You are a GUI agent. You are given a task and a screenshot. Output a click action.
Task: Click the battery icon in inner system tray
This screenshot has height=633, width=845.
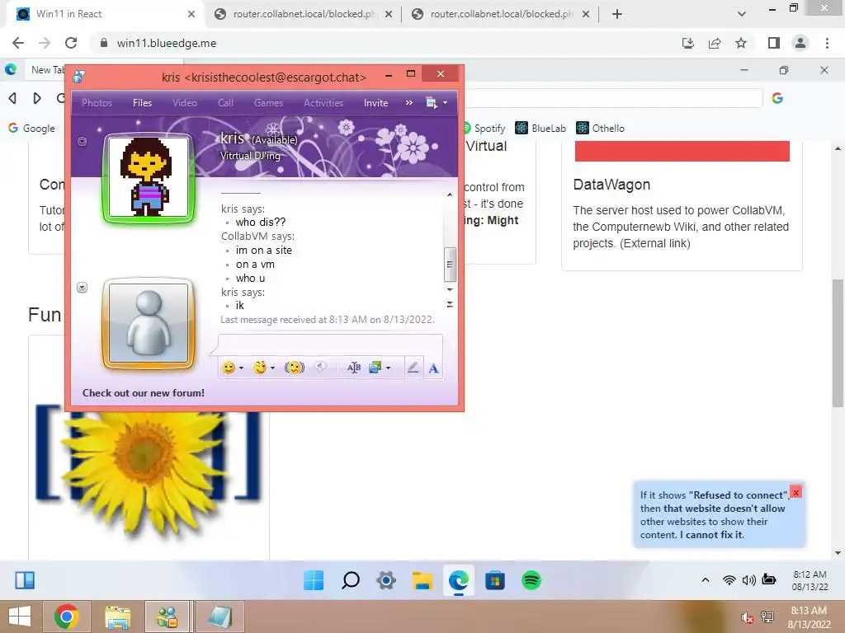tap(769, 579)
